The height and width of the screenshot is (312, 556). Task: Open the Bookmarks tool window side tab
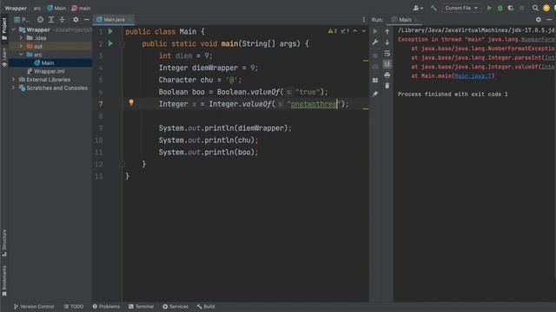4,281
